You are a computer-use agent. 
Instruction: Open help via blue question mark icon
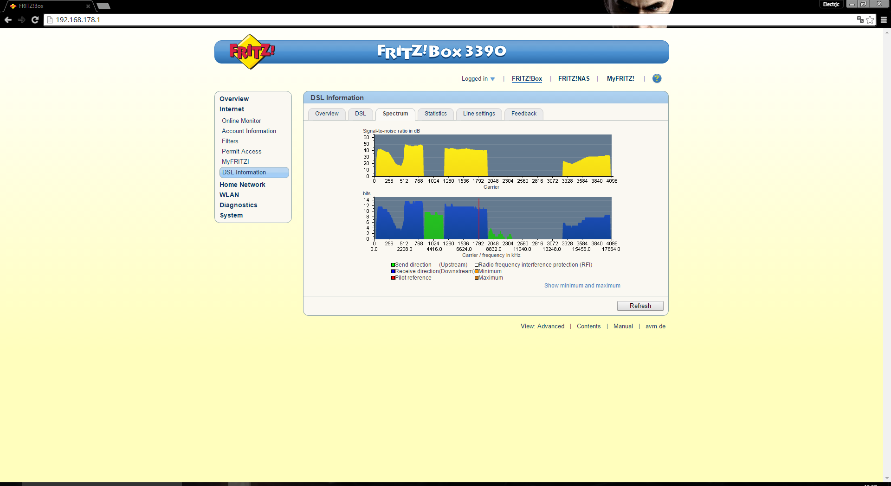[x=657, y=78]
